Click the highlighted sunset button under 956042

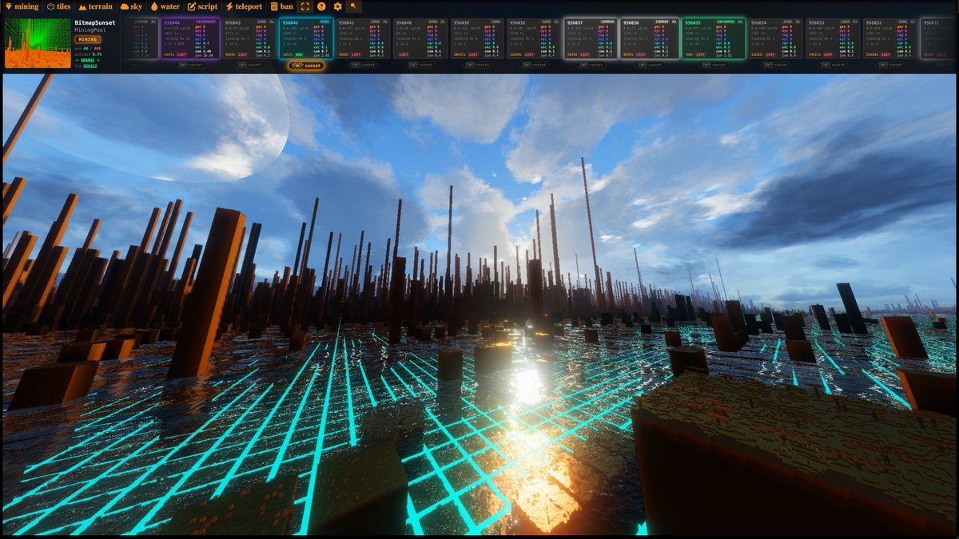point(306,65)
